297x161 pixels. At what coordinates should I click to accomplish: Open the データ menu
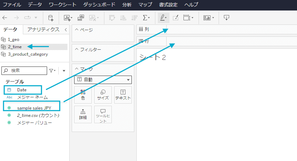tap(35, 5)
